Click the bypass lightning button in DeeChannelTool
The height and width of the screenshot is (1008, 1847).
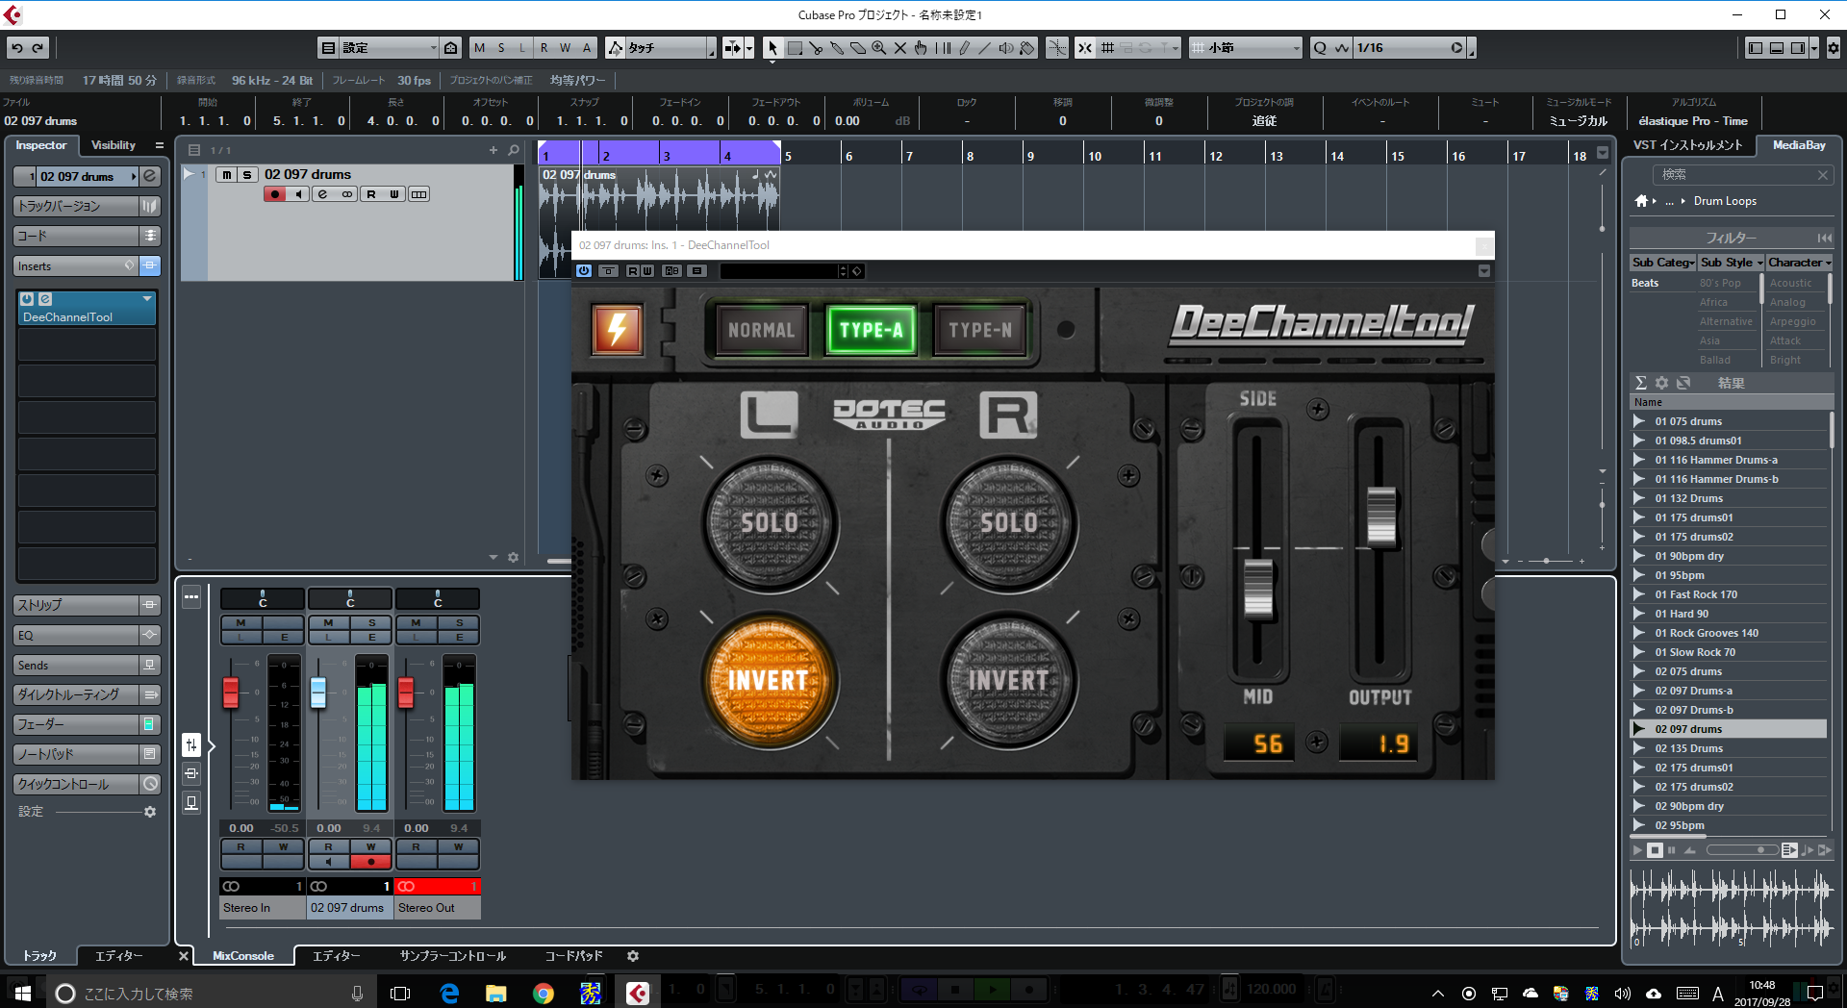click(617, 330)
